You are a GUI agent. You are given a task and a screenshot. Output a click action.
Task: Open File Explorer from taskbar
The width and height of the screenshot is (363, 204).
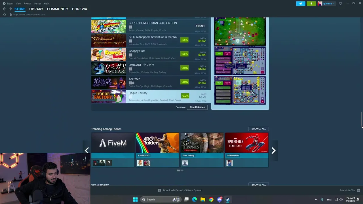tap(203, 199)
